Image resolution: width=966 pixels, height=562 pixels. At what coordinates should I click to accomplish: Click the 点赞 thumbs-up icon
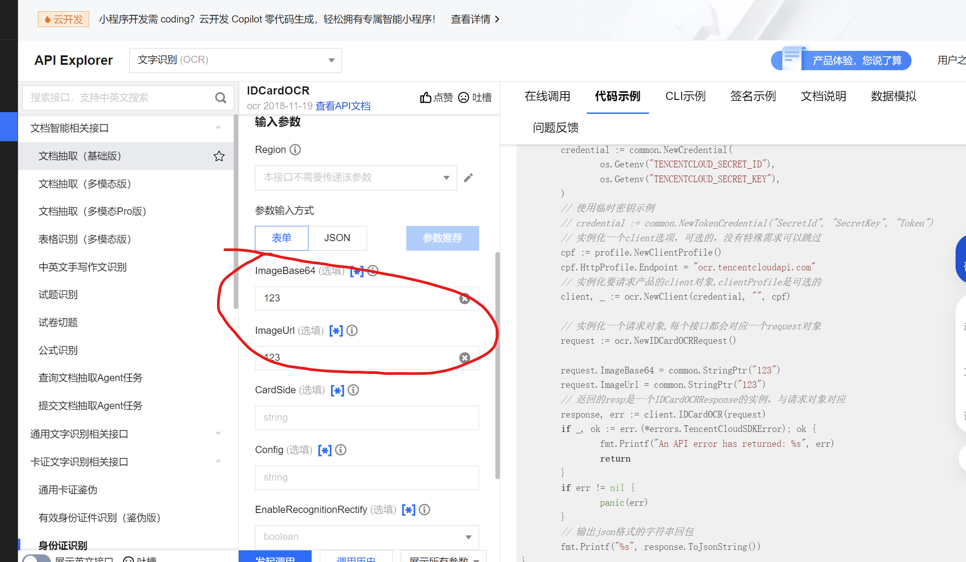pos(426,97)
